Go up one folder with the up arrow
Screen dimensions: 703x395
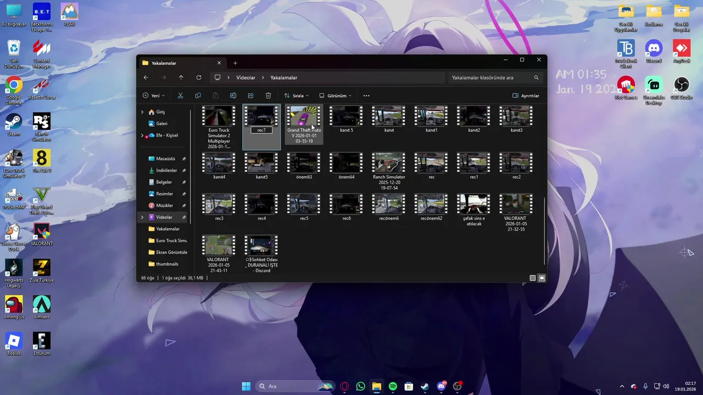181,77
